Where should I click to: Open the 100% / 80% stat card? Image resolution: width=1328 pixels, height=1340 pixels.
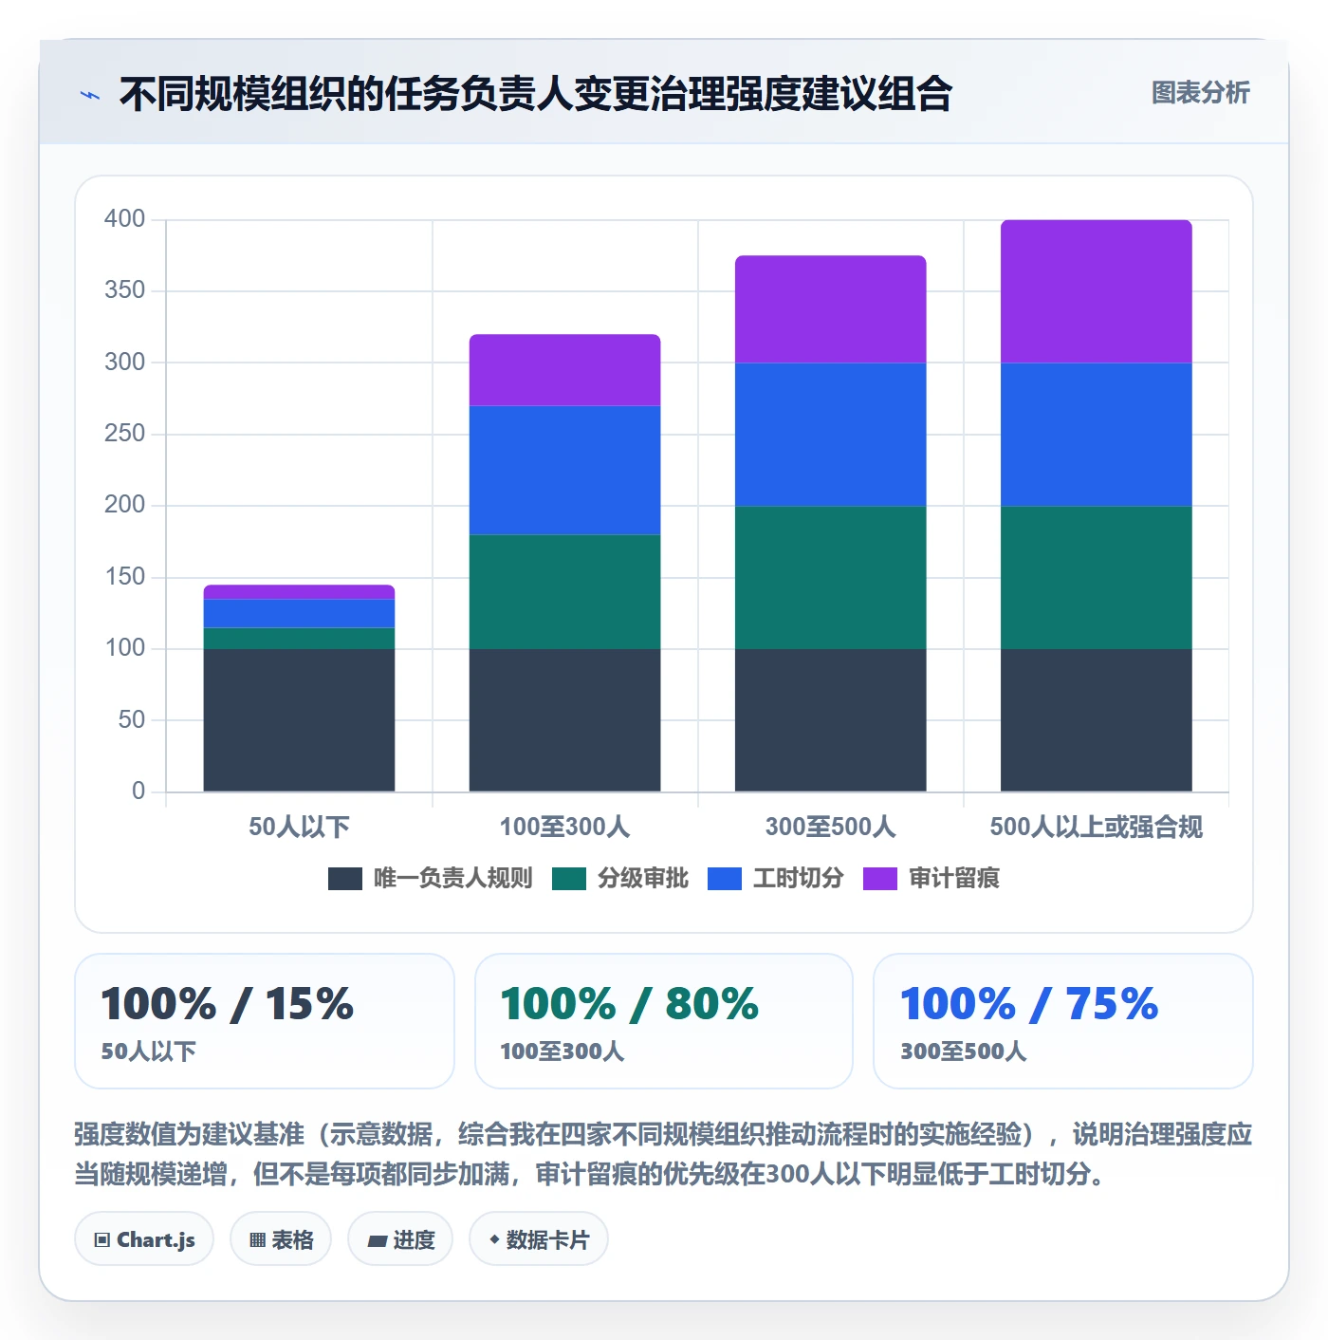pyautogui.click(x=664, y=1021)
